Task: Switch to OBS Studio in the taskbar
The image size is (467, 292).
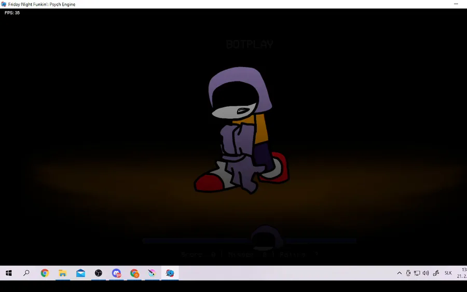Action: (x=98, y=273)
